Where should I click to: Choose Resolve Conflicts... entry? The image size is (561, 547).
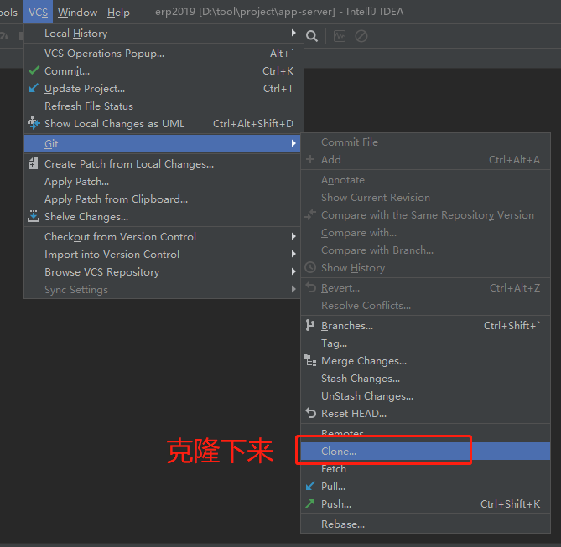click(x=425, y=305)
